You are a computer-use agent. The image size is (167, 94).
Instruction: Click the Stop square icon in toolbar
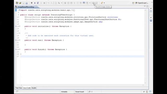click(44, 3)
